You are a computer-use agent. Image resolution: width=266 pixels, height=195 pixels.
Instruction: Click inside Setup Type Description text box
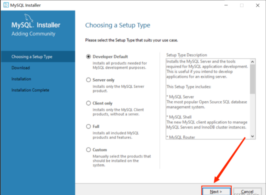pyautogui.click(x=208, y=99)
